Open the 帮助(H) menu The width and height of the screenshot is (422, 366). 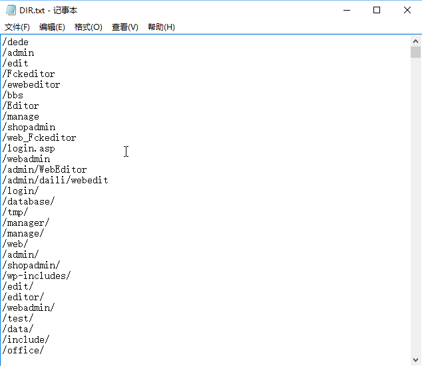161,27
